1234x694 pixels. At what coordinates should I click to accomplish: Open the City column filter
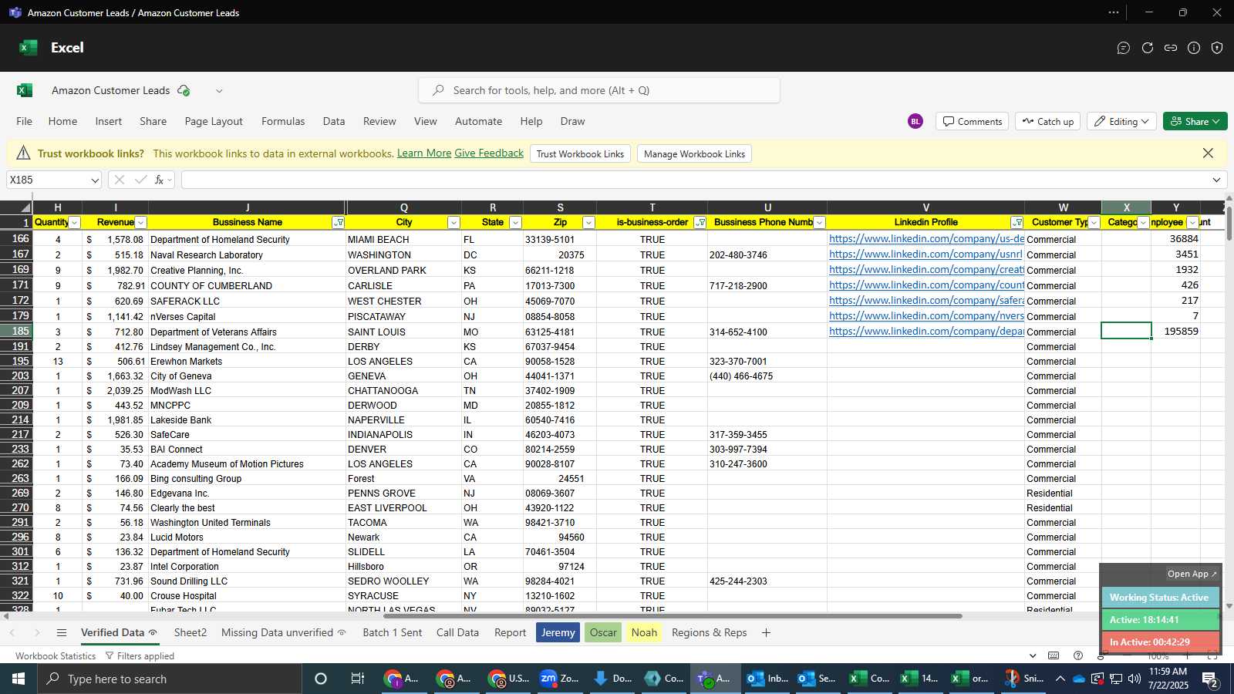pos(453,222)
